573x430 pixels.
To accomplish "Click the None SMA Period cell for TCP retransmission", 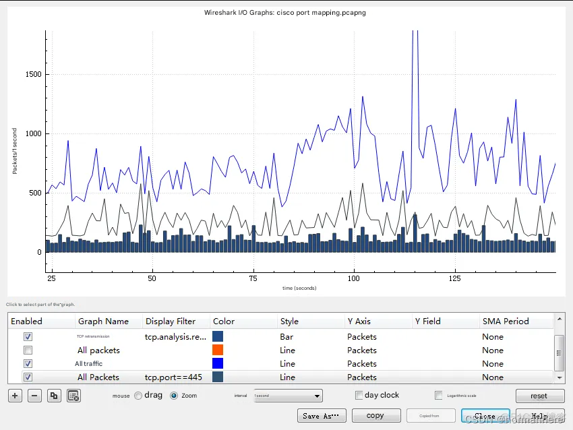I will (493, 336).
